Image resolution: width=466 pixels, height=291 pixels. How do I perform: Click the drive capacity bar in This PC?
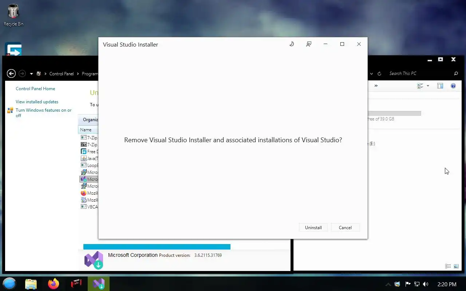[394, 113]
